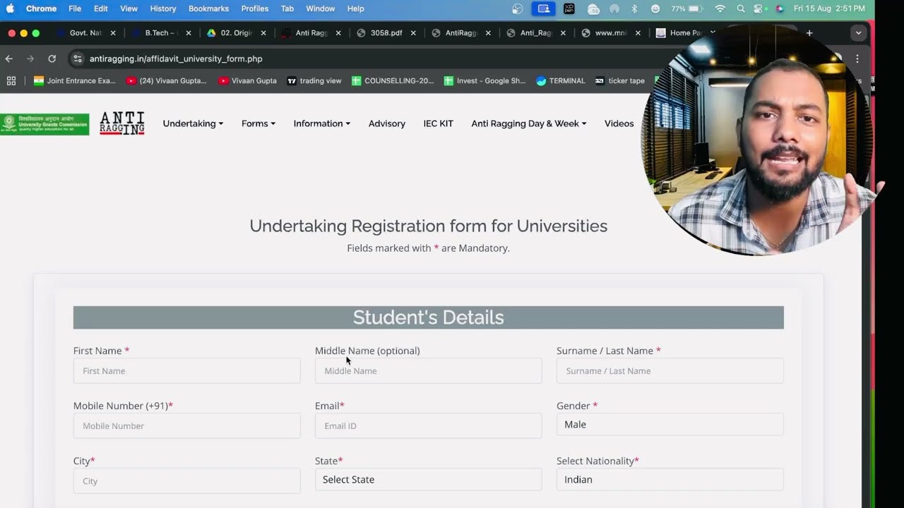Open a new browser tab
This screenshot has height=508, width=904.
pyautogui.click(x=809, y=32)
